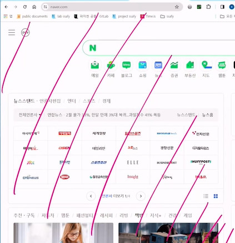This screenshot has height=243, width=235.
Task: Click 언론사 더보기 1/4 link
Action: click(x=116, y=196)
